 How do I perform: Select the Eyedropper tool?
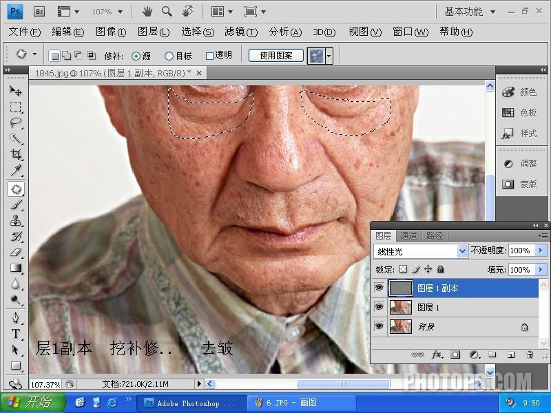click(x=15, y=170)
